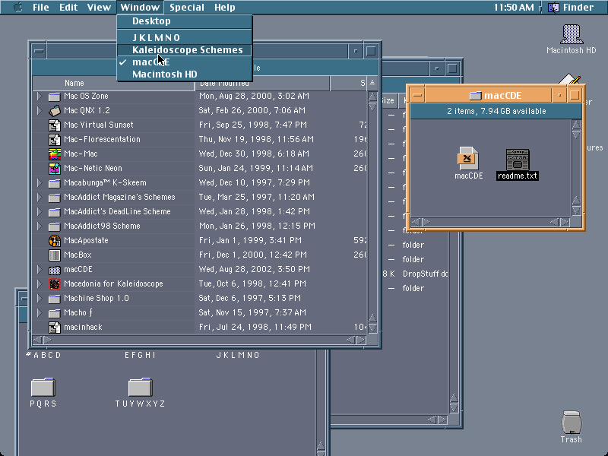Click the date "Fri, Jul 24, 1998, 11:49 PM"
The height and width of the screenshot is (456, 608).
[x=255, y=328]
